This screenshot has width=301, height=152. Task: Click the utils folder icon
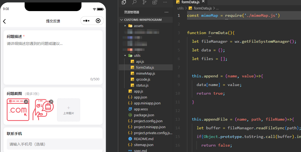click(130, 55)
